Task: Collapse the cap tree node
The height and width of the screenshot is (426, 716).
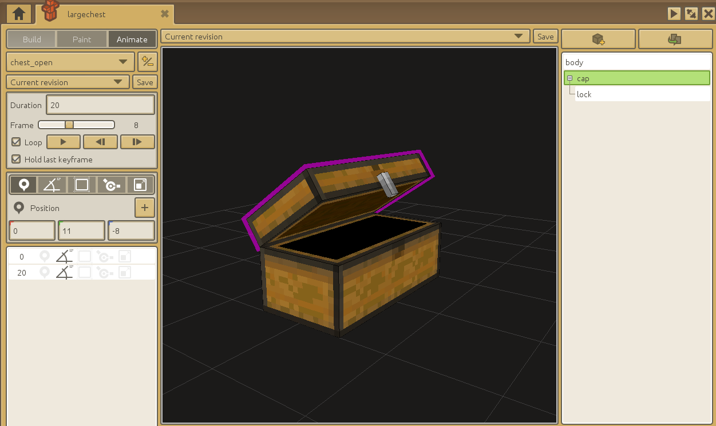Action: pos(569,78)
